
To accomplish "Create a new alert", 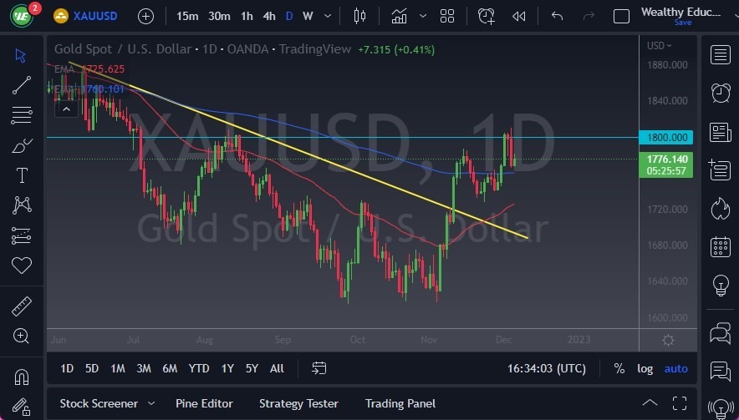I will tap(486, 16).
